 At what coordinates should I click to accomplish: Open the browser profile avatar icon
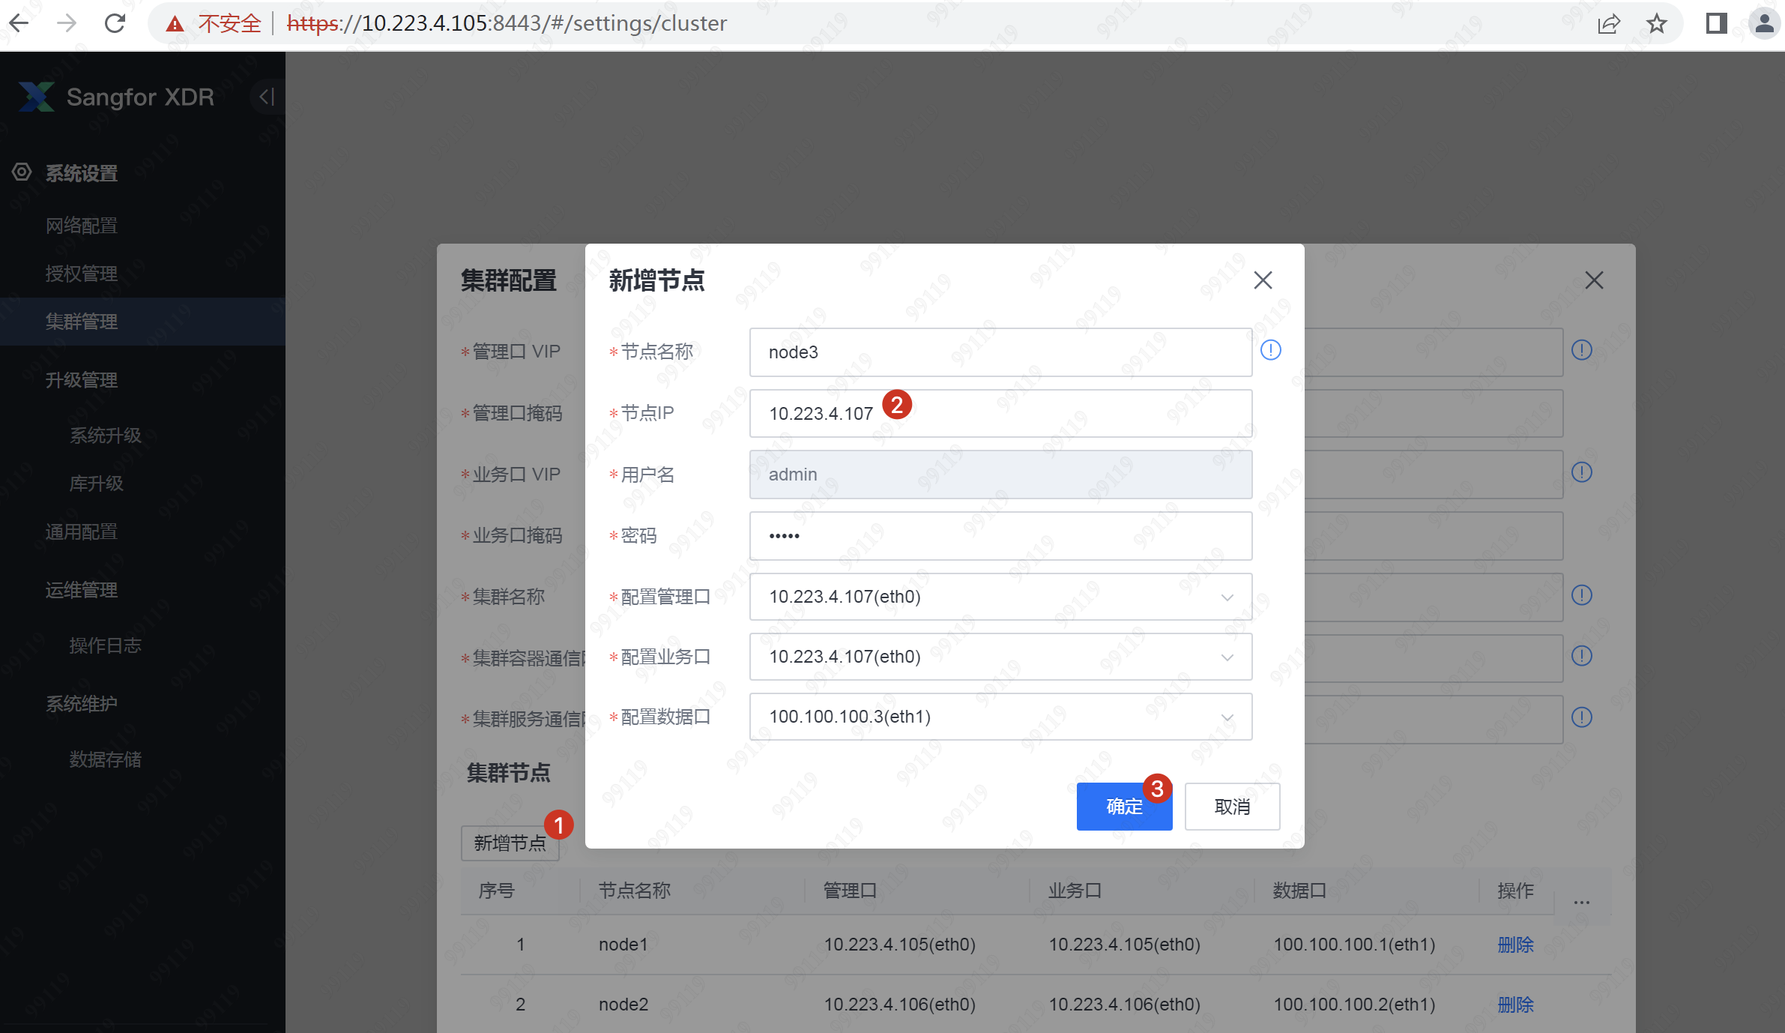pos(1764,23)
